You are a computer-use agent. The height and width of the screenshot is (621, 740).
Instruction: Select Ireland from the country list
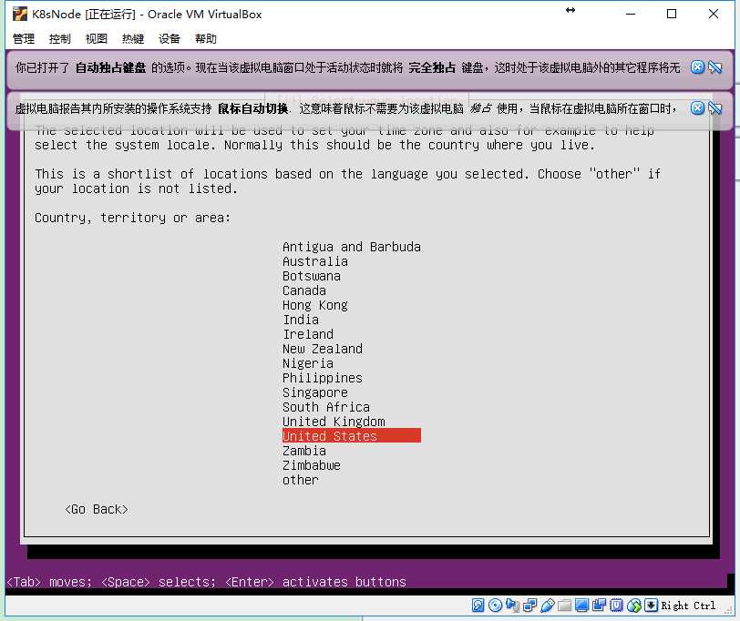(308, 335)
